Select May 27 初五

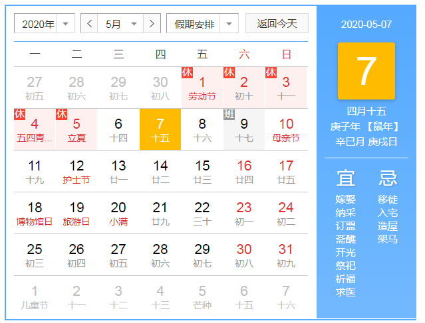[x=118, y=255]
